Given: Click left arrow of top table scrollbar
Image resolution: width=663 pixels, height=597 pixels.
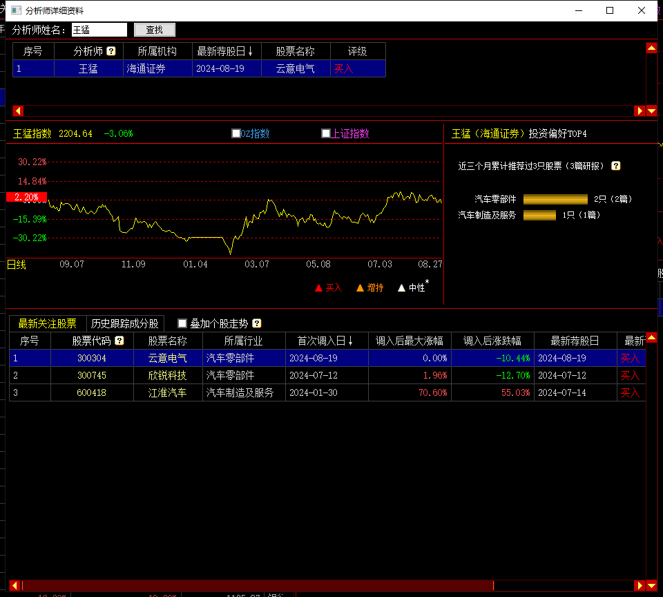Looking at the screenshot, I should click(x=18, y=111).
